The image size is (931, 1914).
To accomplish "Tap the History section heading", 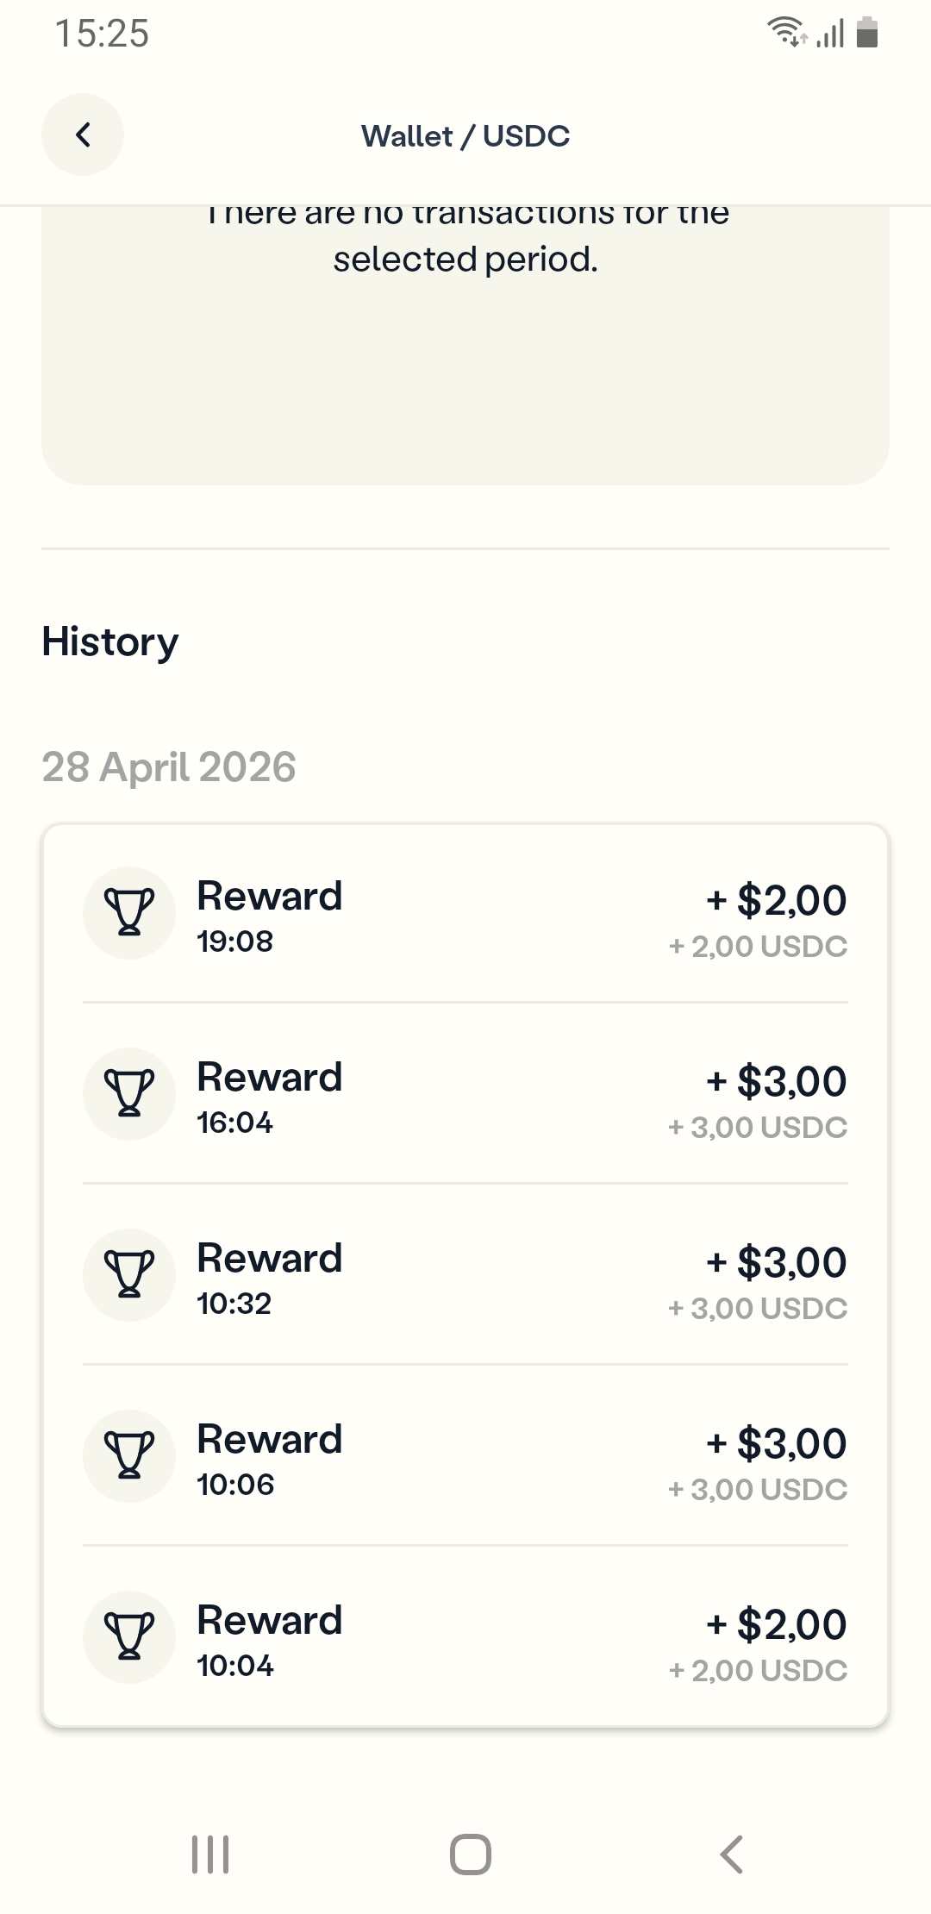I will pos(110,641).
